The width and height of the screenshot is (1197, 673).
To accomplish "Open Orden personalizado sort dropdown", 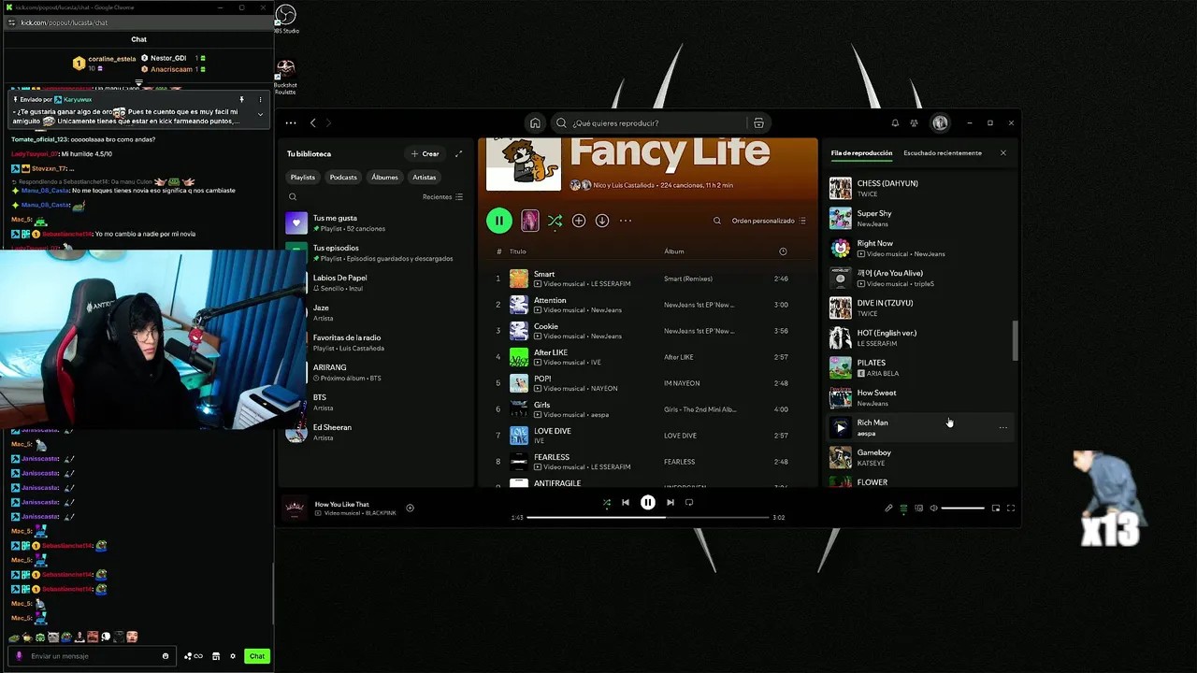I will click(x=769, y=221).
